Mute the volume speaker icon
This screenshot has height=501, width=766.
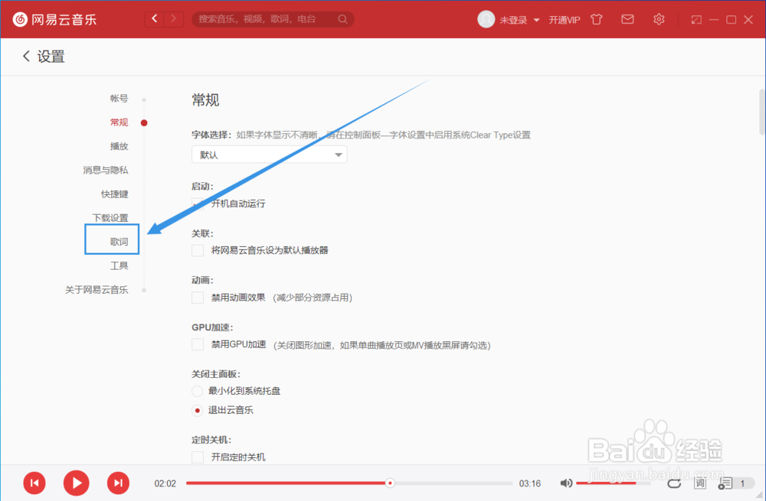click(x=566, y=483)
